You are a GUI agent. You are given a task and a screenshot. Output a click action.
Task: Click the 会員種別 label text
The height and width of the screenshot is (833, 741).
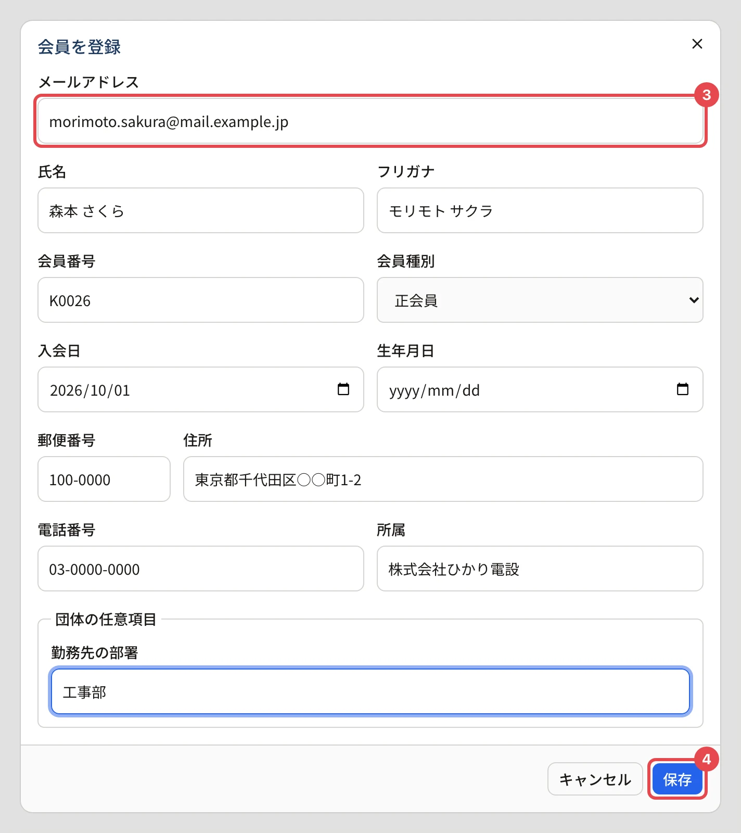(406, 261)
